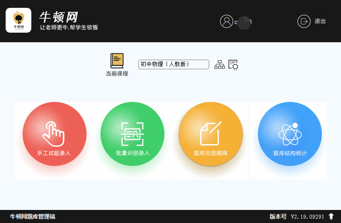Click the logout arrow icon
This screenshot has width=341, height=223.
click(304, 21)
